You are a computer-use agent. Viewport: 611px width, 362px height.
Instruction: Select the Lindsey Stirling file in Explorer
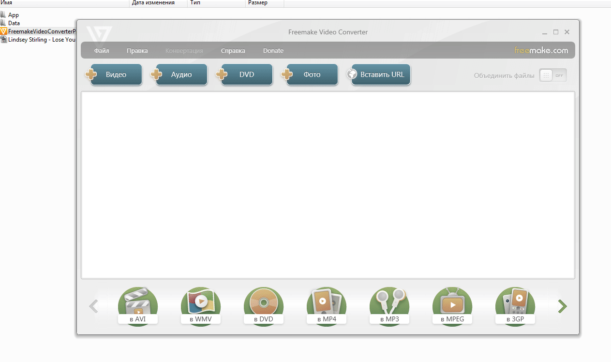pyautogui.click(x=38, y=39)
